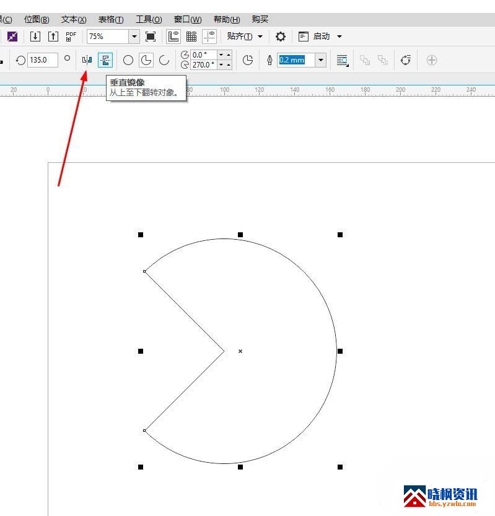
Task: Open options with the gear icon
Action: click(281, 37)
